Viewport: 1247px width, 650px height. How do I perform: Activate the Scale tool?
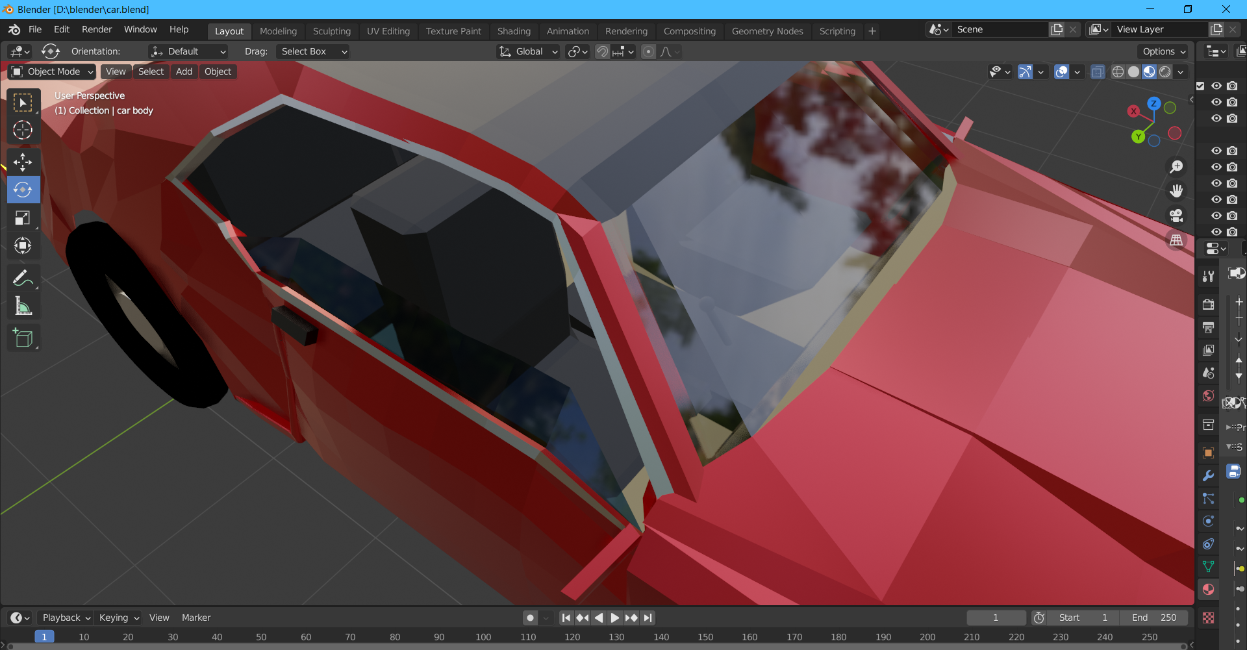coord(23,218)
